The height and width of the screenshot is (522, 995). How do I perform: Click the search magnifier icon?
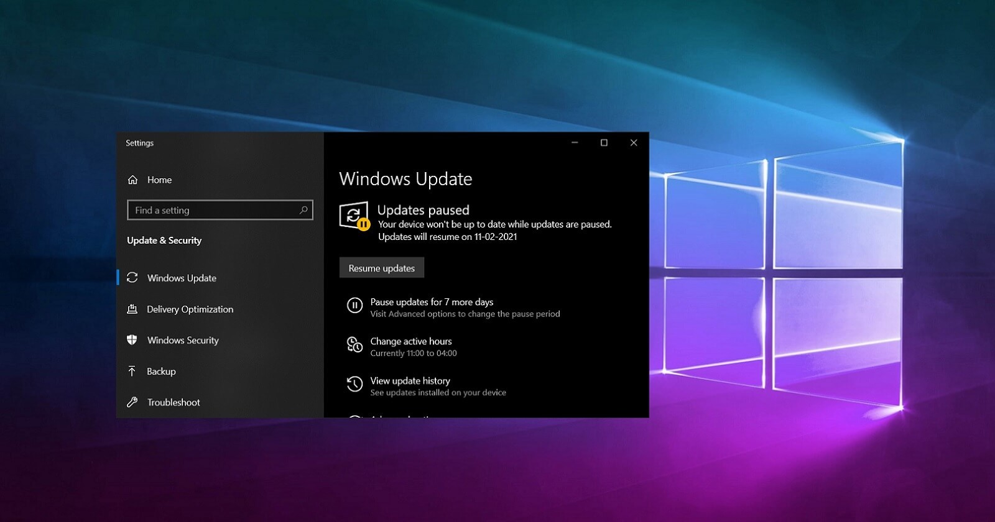pos(303,210)
